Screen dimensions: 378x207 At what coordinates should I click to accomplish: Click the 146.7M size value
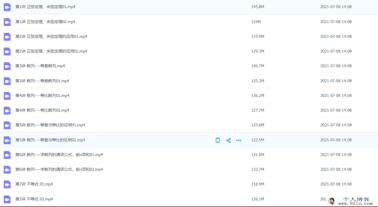point(258,66)
